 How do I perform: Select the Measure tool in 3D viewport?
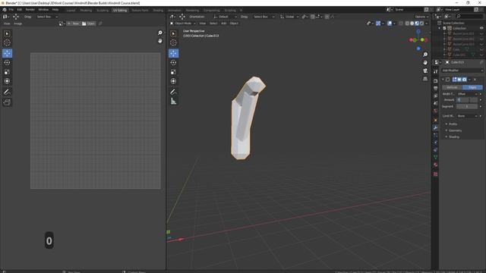tap(174, 101)
